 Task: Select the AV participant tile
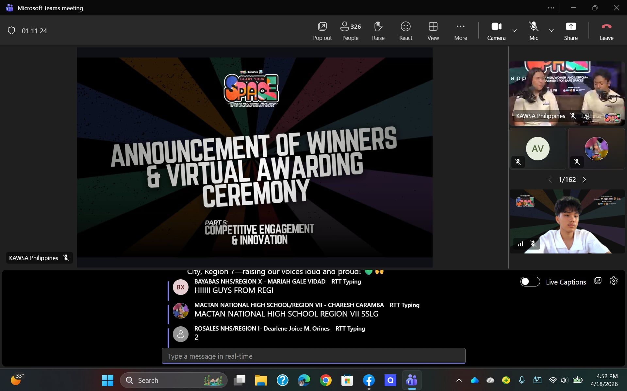coord(537,149)
